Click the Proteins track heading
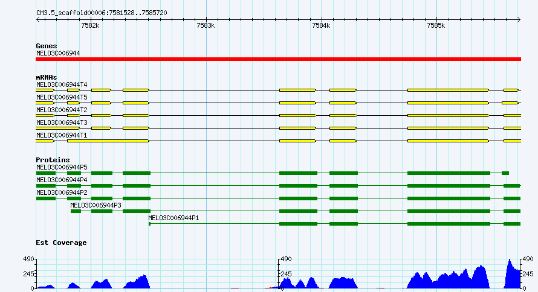 click(53, 160)
